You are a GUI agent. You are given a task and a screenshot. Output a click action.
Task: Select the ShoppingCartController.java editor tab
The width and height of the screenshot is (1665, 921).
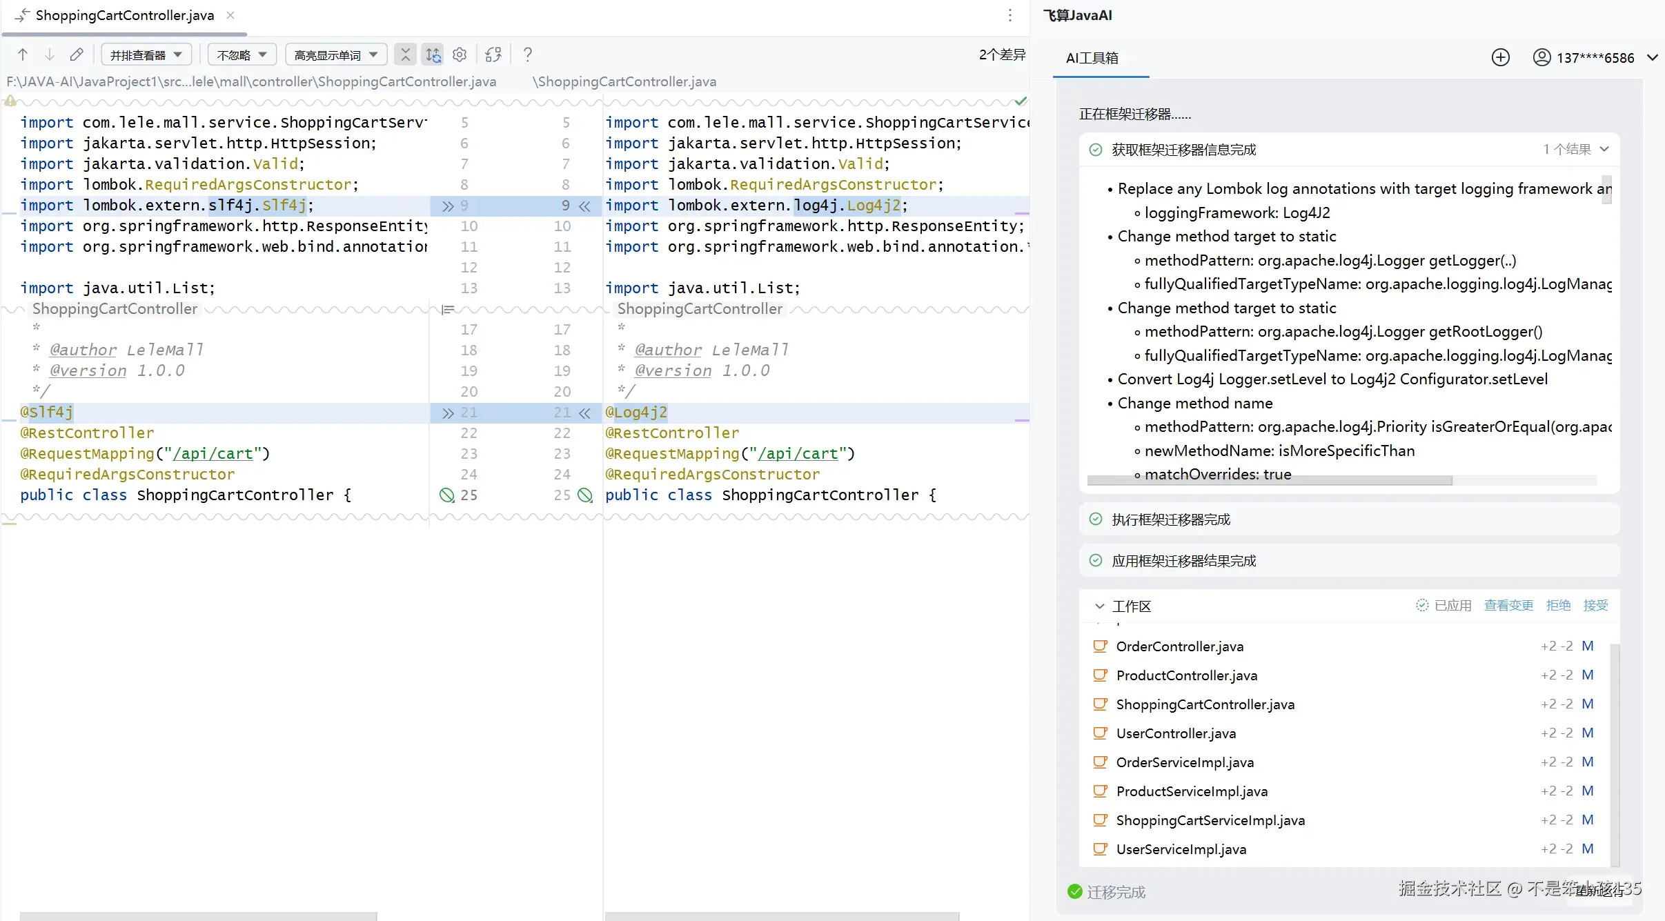[x=124, y=15]
